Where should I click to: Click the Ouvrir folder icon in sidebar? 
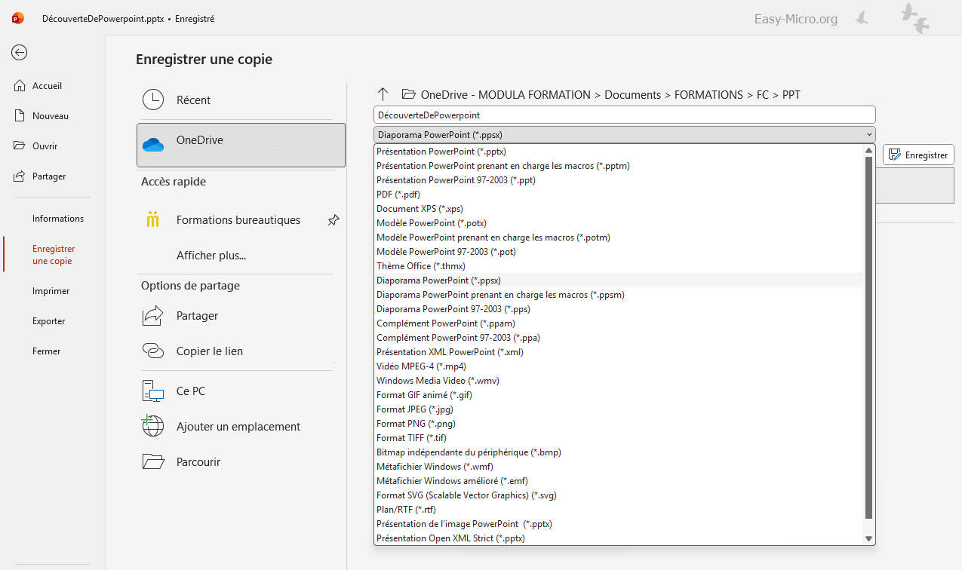(20, 146)
